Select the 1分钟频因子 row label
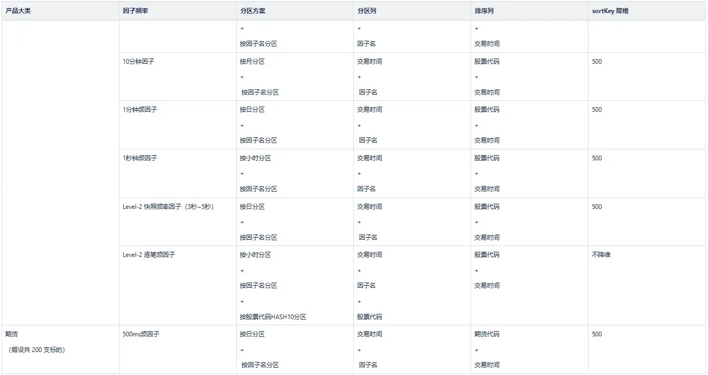 pos(140,110)
